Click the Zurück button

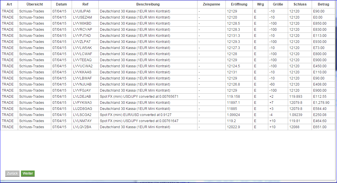(12, 173)
